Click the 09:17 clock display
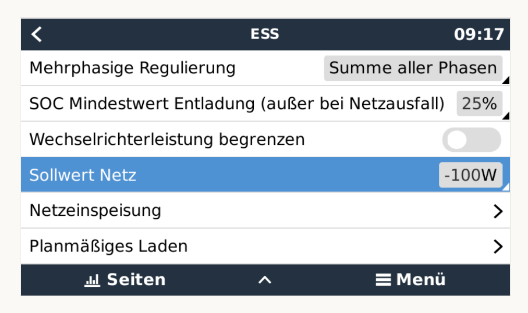The width and height of the screenshot is (528, 313). coord(479,34)
